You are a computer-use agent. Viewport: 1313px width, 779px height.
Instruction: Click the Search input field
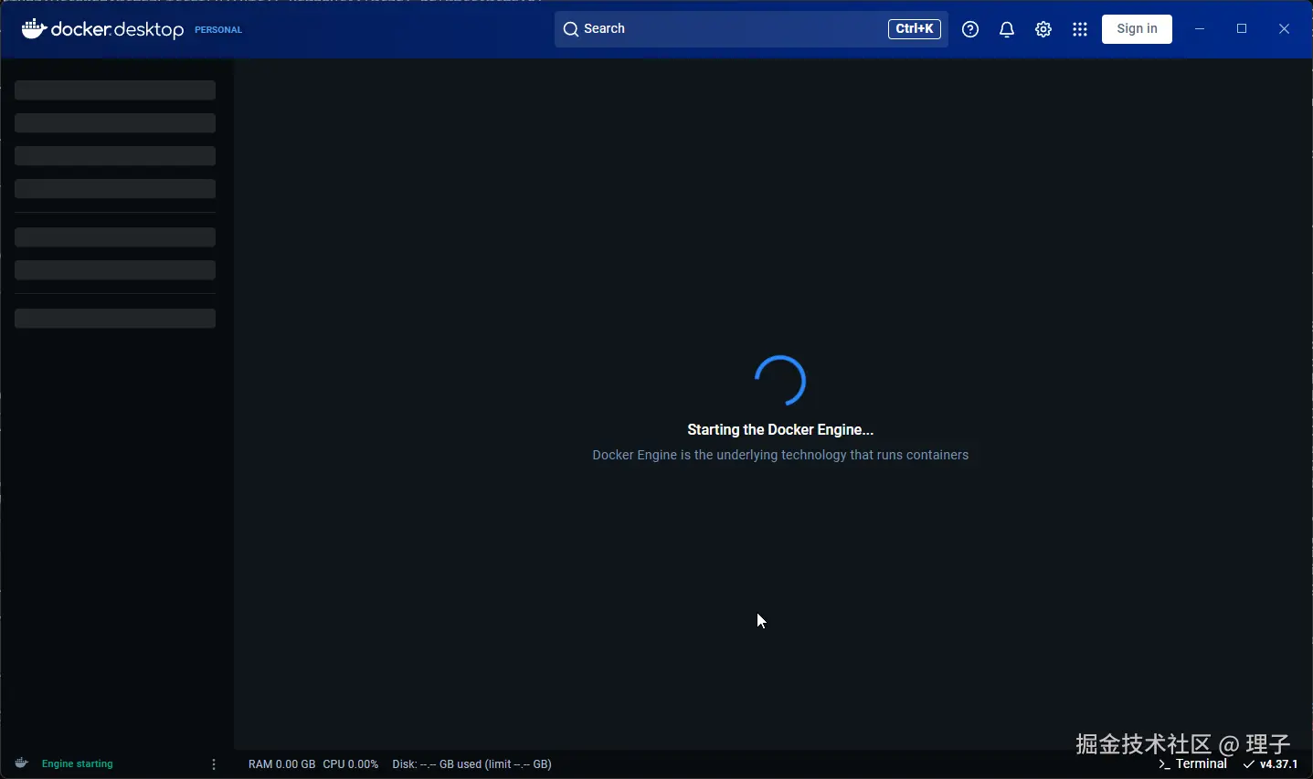751,29
